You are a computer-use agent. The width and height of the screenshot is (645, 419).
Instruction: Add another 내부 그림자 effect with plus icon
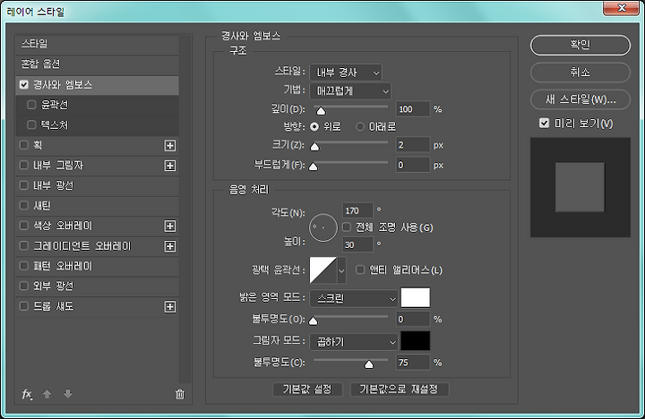(170, 166)
